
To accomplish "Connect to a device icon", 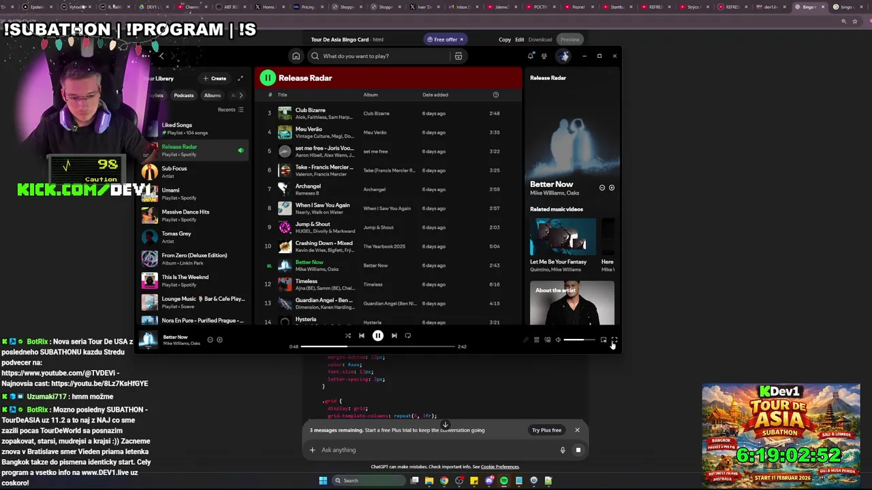I will tap(547, 340).
